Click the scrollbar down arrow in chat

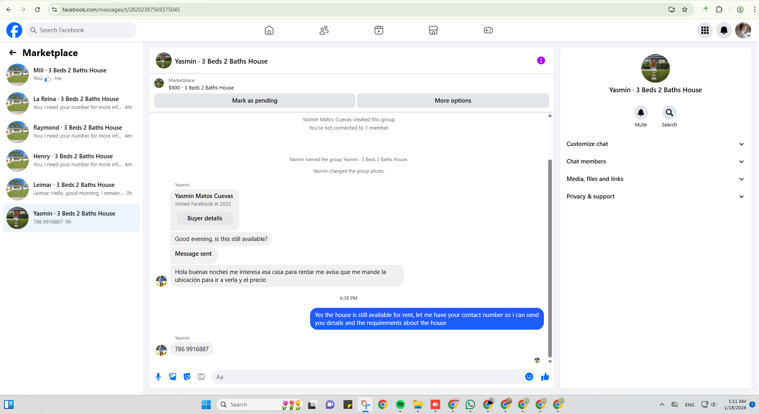tap(550, 362)
